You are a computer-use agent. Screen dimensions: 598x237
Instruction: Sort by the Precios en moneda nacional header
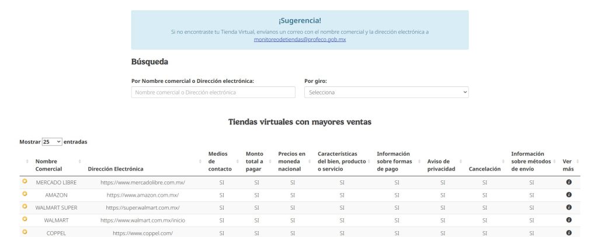click(x=292, y=161)
